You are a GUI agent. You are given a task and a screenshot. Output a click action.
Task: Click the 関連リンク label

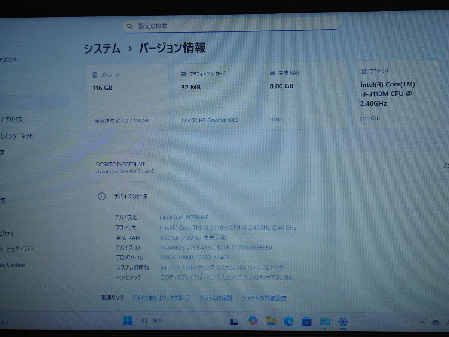click(112, 298)
